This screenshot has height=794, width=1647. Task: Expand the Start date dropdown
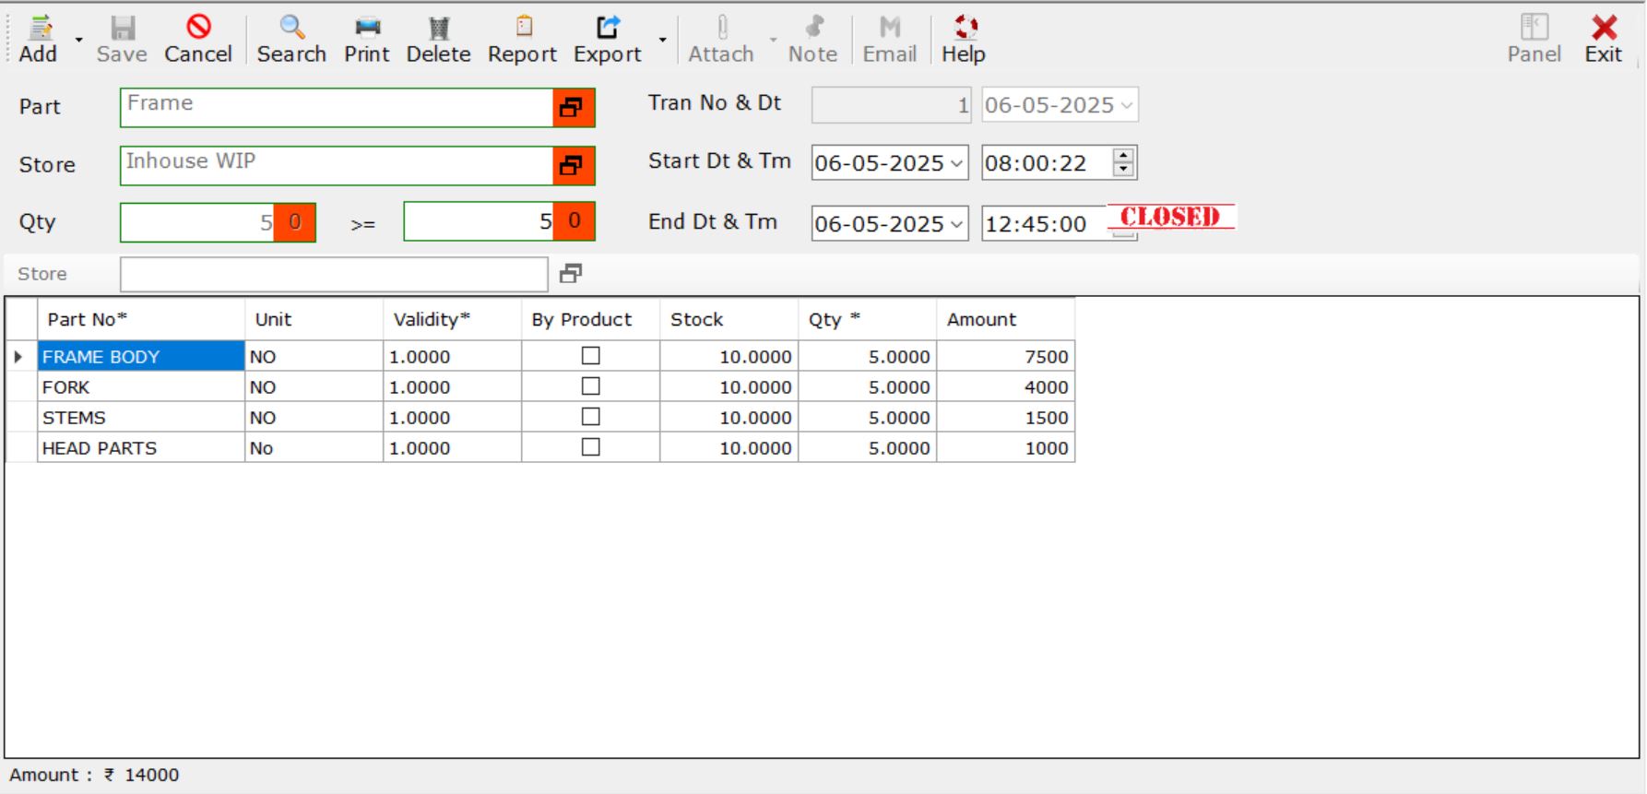pyautogui.click(x=956, y=164)
